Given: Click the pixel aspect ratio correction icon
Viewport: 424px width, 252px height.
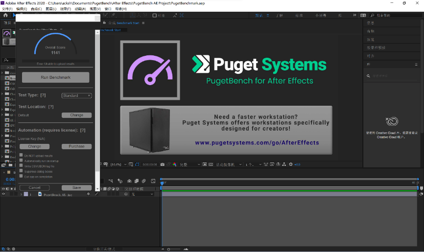Looking at the screenshot, I should [266, 164].
